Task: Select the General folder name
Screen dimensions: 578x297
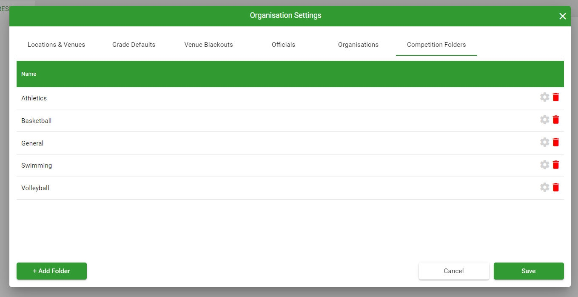Action: click(x=32, y=143)
